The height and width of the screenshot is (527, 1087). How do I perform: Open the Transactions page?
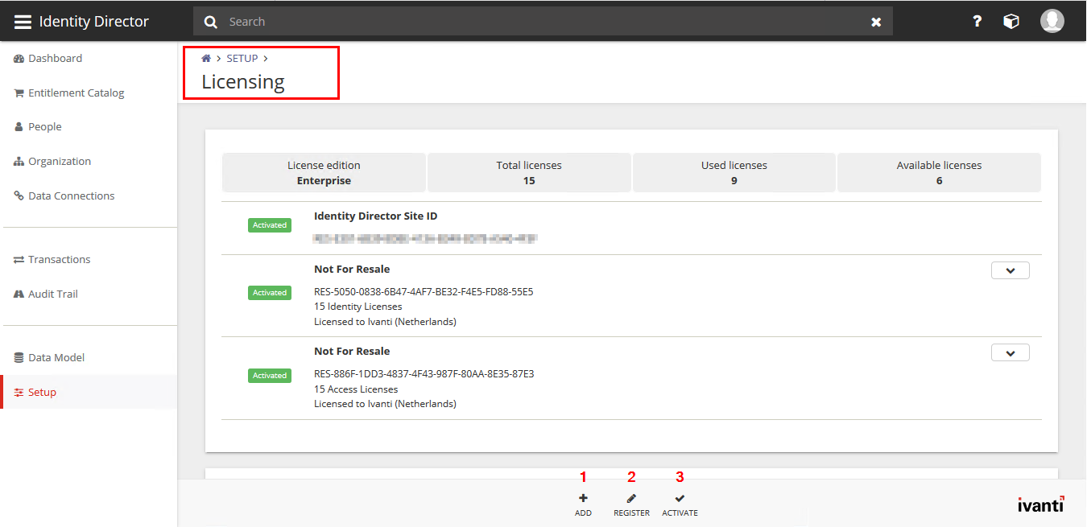coord(59,259)
